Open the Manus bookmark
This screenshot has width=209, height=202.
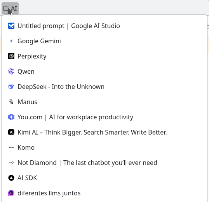click(x=104, y=102)
